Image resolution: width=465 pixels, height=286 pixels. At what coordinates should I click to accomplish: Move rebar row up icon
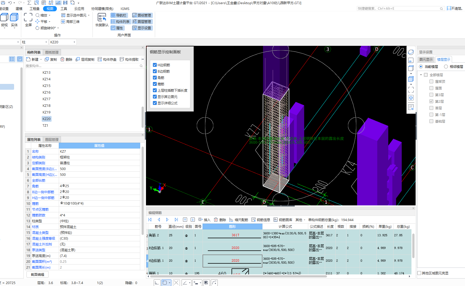click(185, 220)
